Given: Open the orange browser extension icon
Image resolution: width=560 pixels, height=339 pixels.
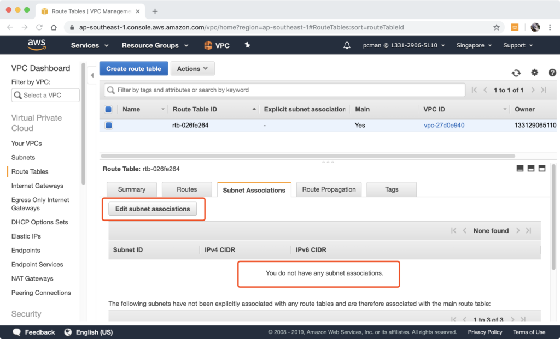Looking at the screenshot, I should tap(515, 27).
